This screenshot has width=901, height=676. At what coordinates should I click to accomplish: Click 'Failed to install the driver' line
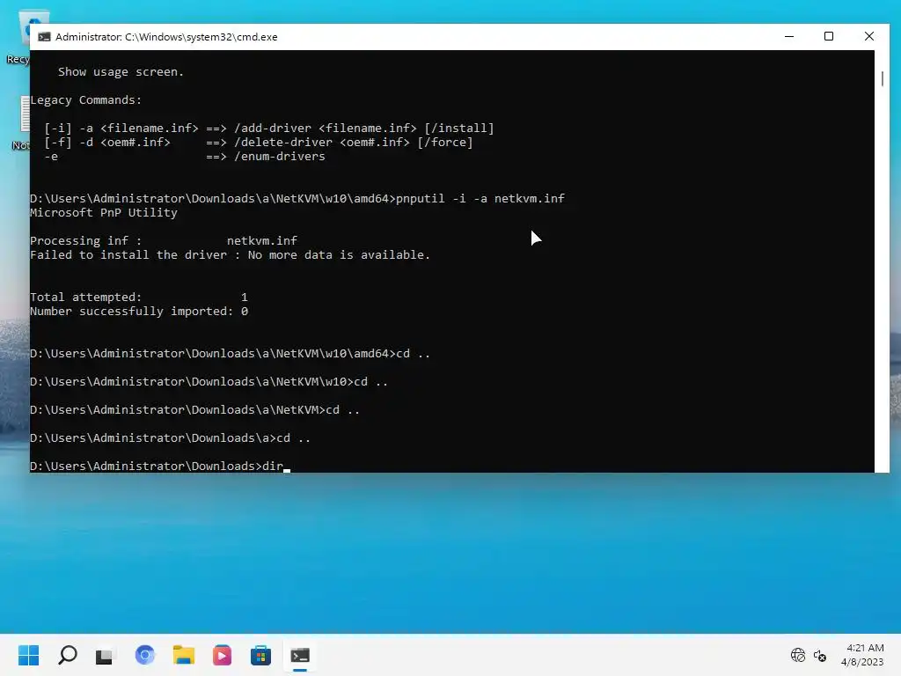pyautogui.click(x=230, y=254)
